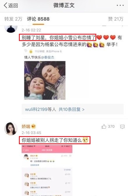Open the three-dot more options menu
The height and width of the screenshot is (196, 128).
(x=120, y=6)
